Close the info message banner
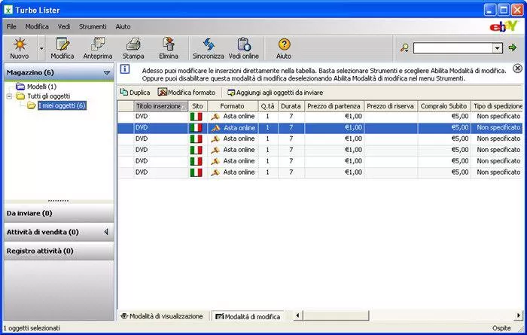527x335 pixels. click(x=517, y=68)
